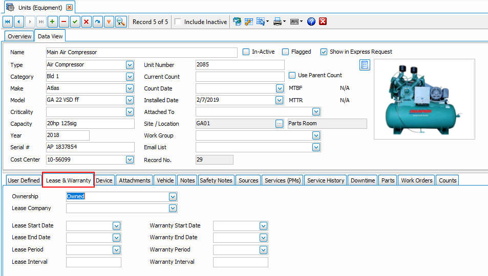Click the Name input field
The width and height of the screenshot is (488, 276).
click(142, 53)
